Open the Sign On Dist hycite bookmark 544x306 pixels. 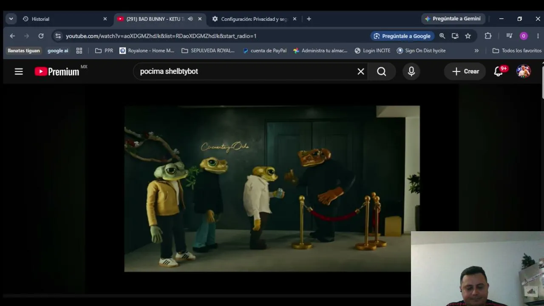(x=421, y=51)
